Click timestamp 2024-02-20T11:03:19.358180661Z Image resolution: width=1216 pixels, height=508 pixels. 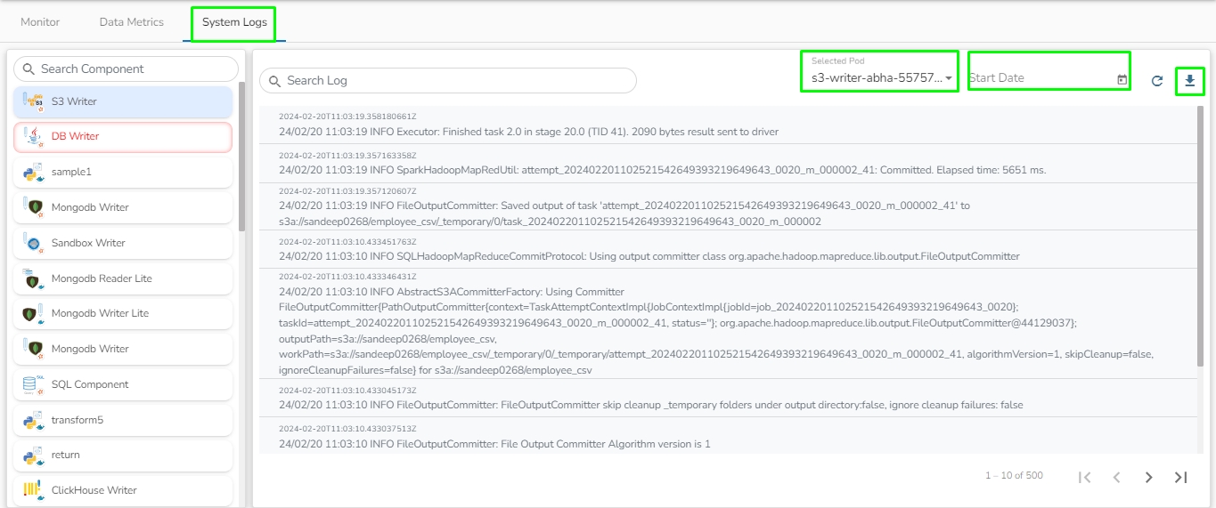[x=347, y=117]
